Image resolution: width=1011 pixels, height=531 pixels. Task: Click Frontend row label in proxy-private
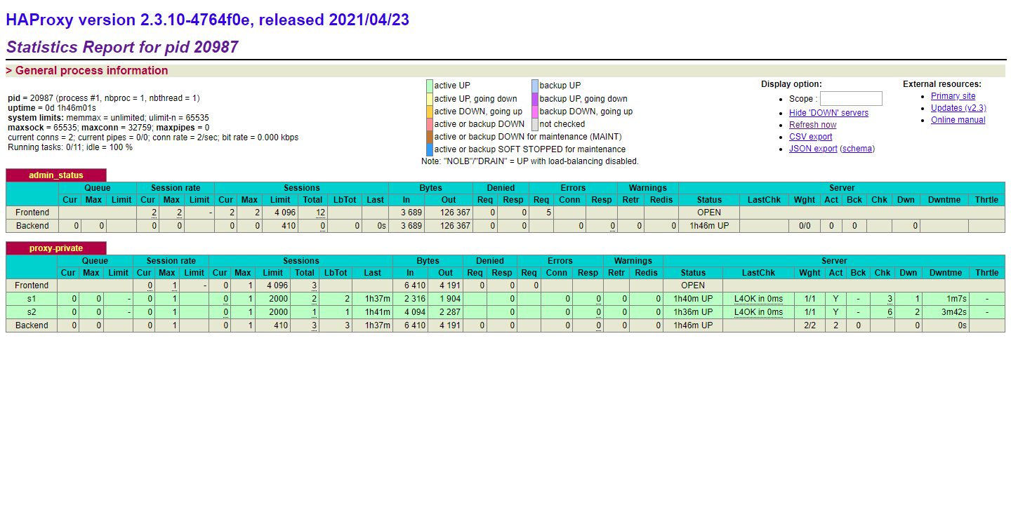(x=32, y=285)
